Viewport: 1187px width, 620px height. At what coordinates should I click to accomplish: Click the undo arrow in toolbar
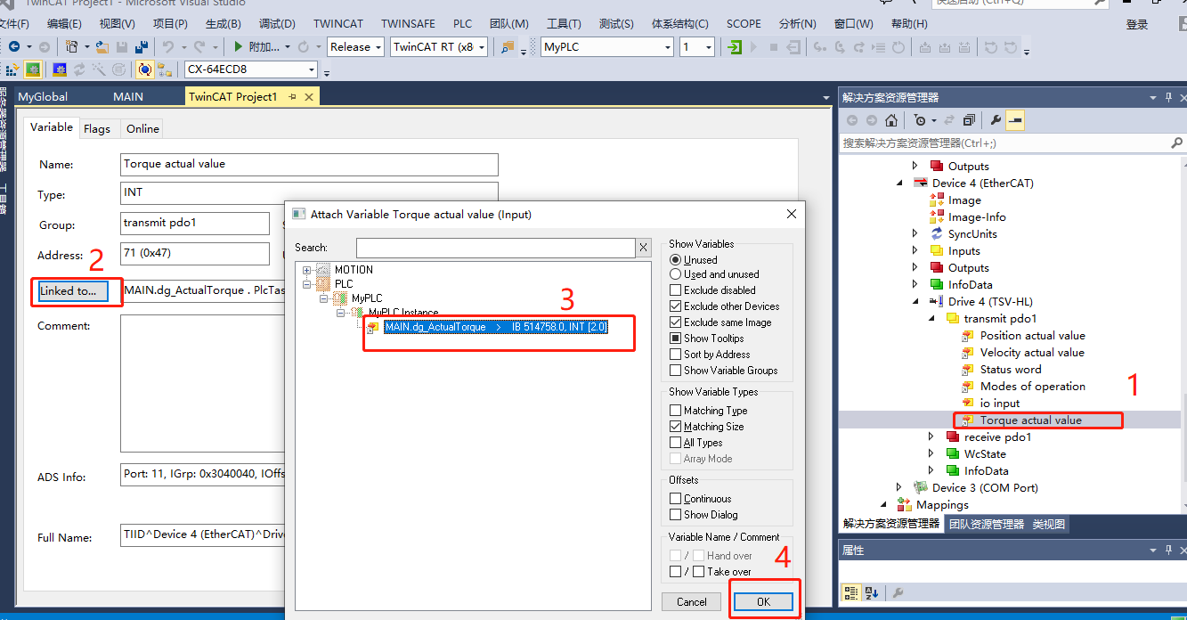click(x=167, y=46)
